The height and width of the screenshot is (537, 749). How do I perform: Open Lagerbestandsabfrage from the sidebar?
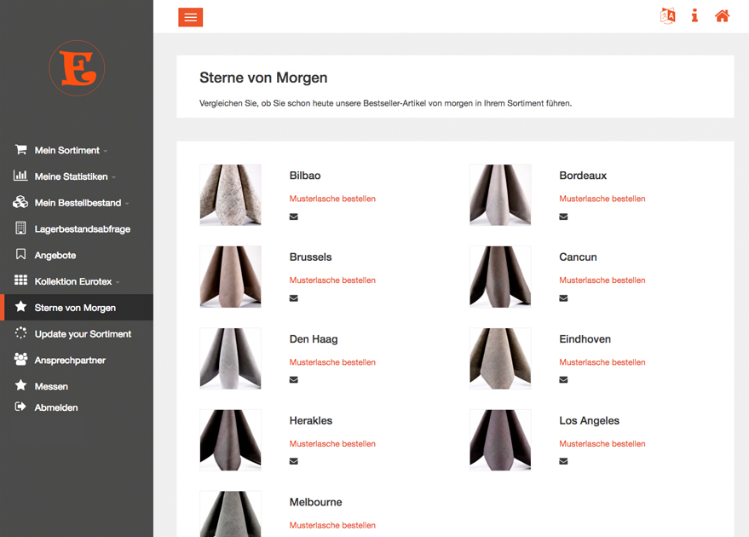click(x=82, y=229)
